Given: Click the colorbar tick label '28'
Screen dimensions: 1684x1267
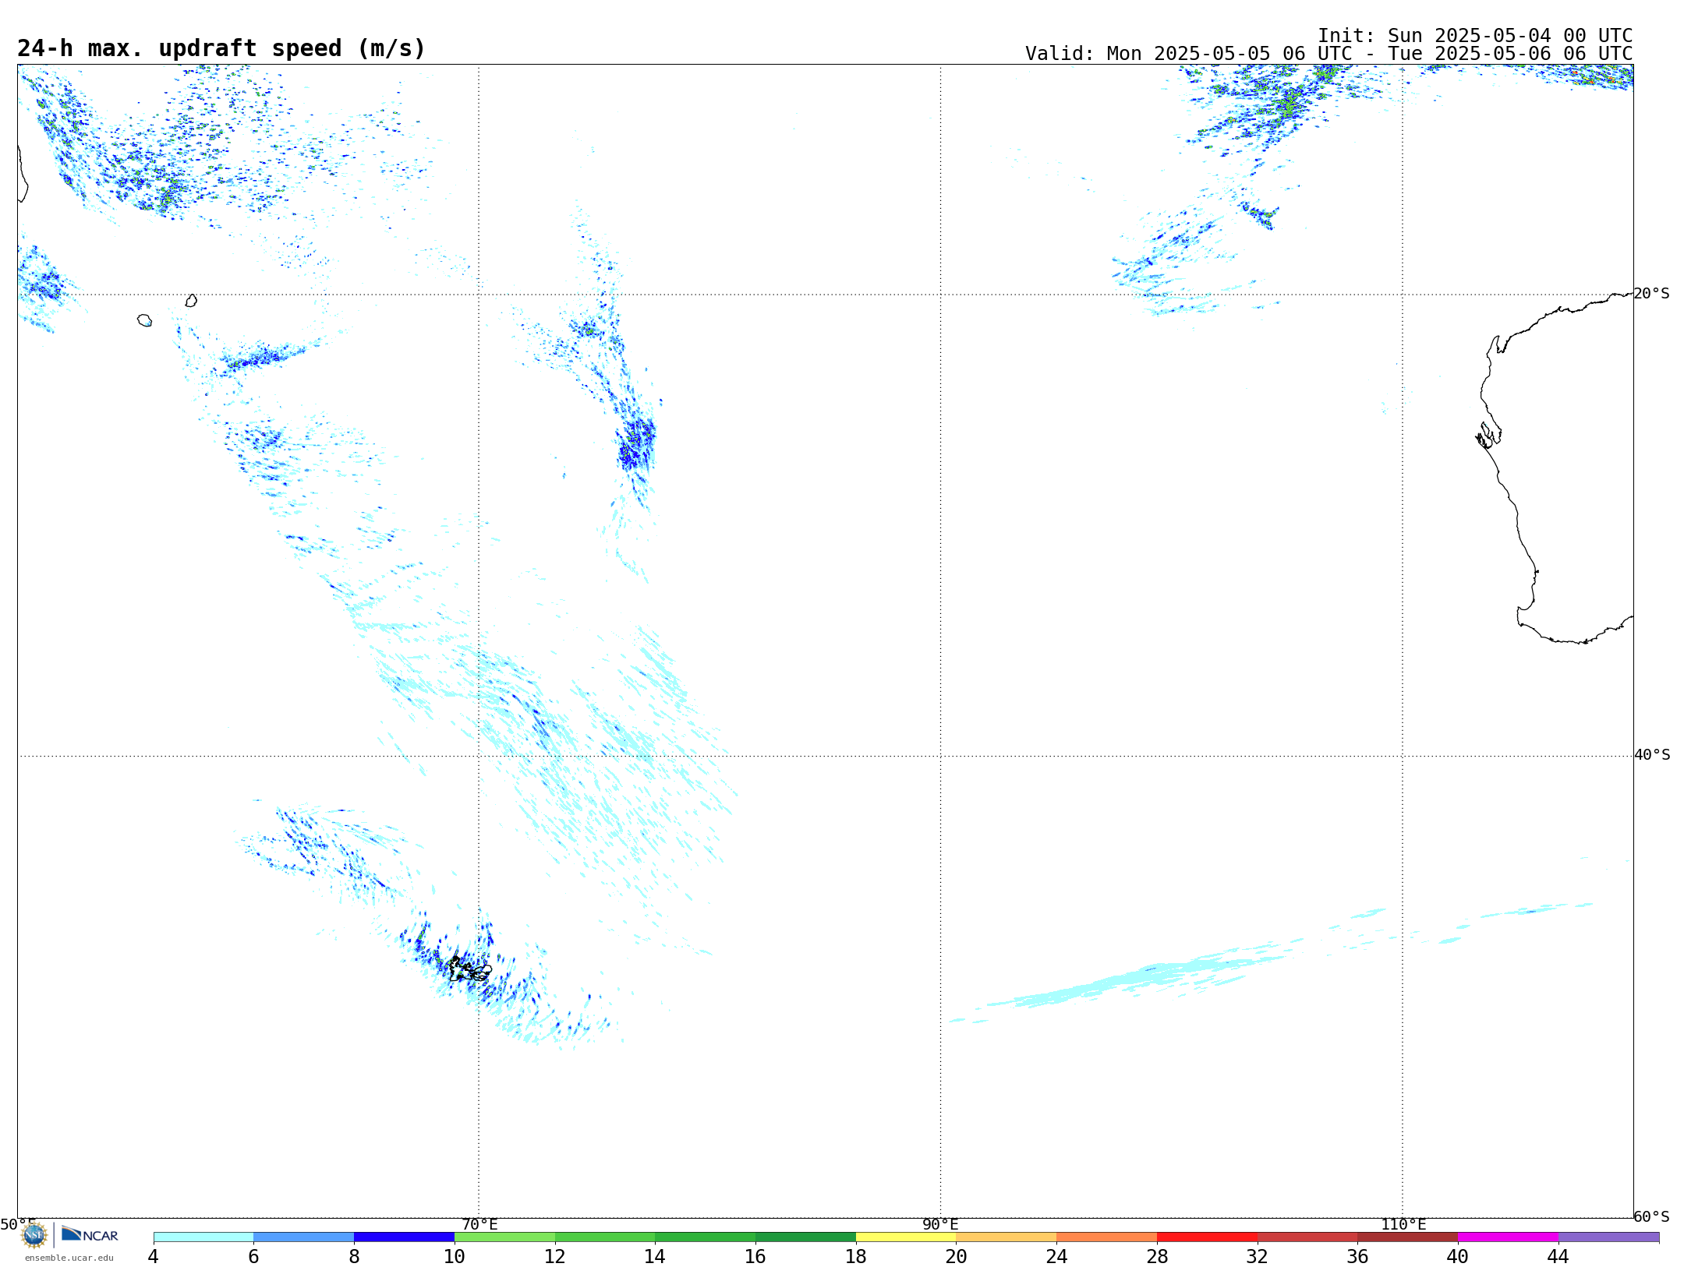Looking at the screenshot, I should click(1157, 1256).
